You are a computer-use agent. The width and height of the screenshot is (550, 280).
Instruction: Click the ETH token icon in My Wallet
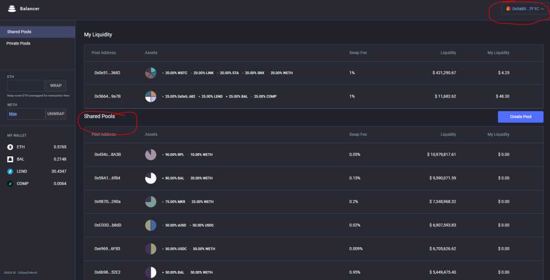10,147
